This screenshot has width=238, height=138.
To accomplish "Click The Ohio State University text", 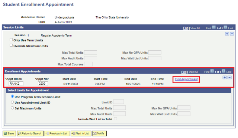I will pyautogui.click(x=112, y=17).
